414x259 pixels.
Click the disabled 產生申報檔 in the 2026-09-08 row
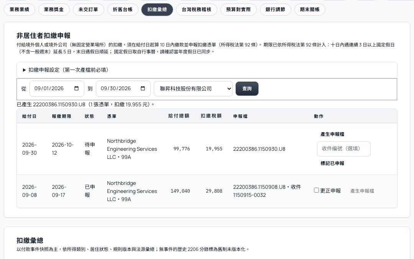click(362, 191)
